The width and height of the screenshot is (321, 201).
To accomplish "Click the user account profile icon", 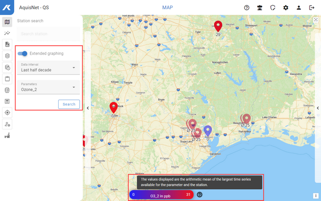I will coord(299,8).
